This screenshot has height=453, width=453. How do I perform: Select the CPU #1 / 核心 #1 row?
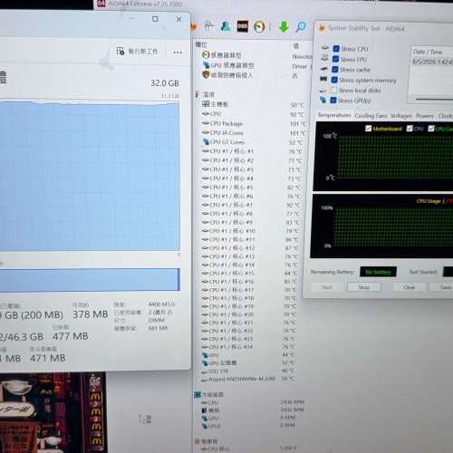tap(252, 151)
